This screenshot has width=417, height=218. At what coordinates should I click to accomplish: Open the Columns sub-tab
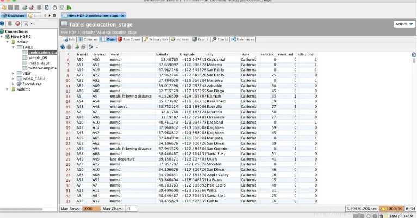pyautogui.click(x=88, y=39)
